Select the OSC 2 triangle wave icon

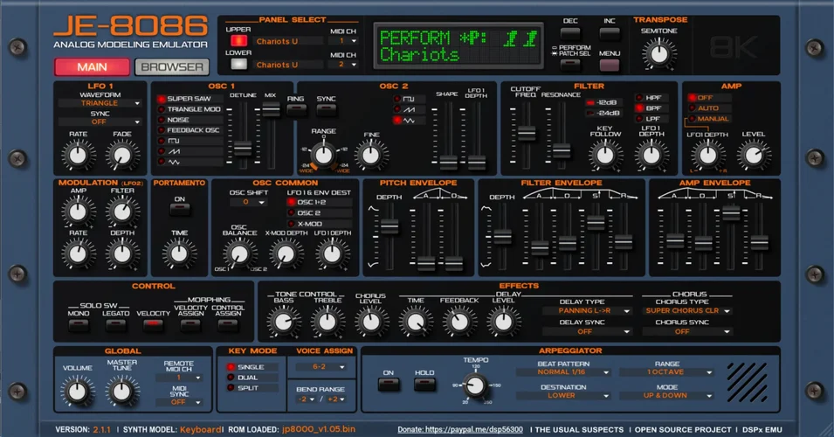click(x=409, y=121)
